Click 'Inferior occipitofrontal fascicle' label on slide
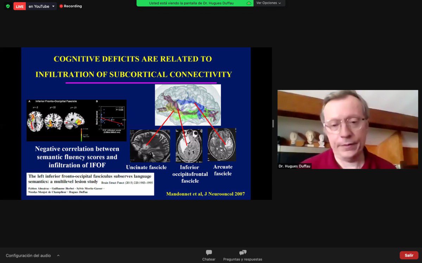 coord(190,174)
